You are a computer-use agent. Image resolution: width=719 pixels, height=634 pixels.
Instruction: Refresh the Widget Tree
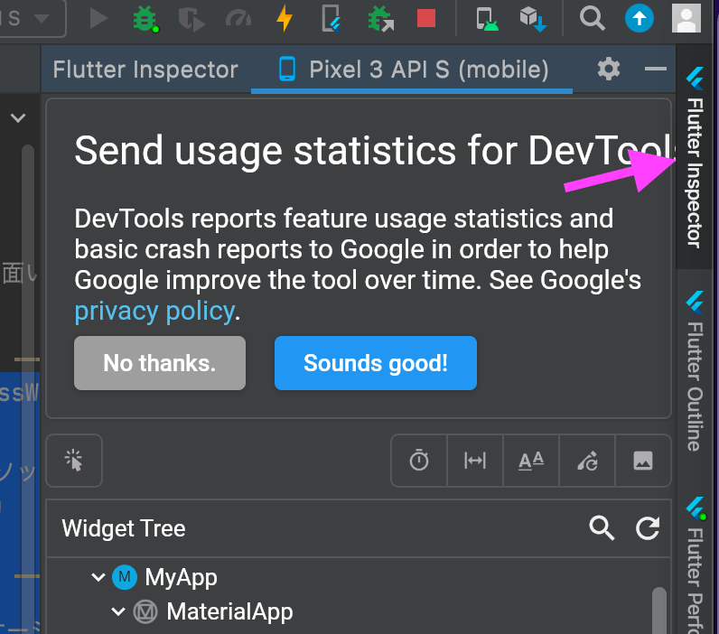coord(648,528)
